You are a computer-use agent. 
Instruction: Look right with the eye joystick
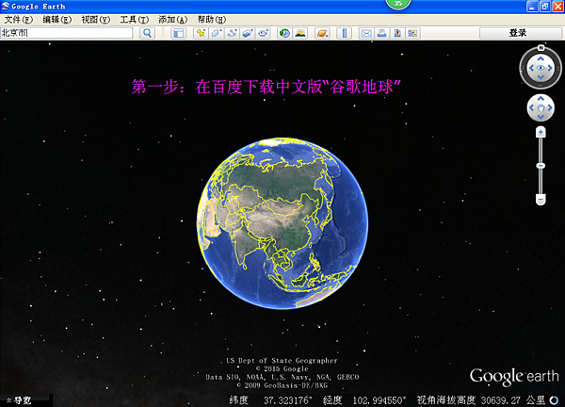[550, 68]
